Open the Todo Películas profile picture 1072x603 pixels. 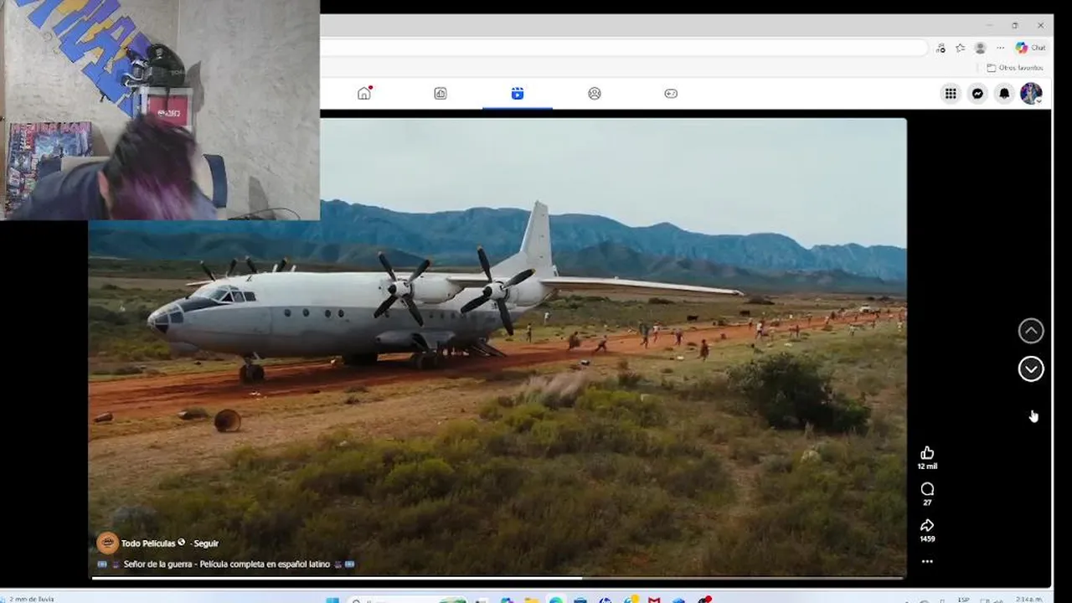(107, 543)
